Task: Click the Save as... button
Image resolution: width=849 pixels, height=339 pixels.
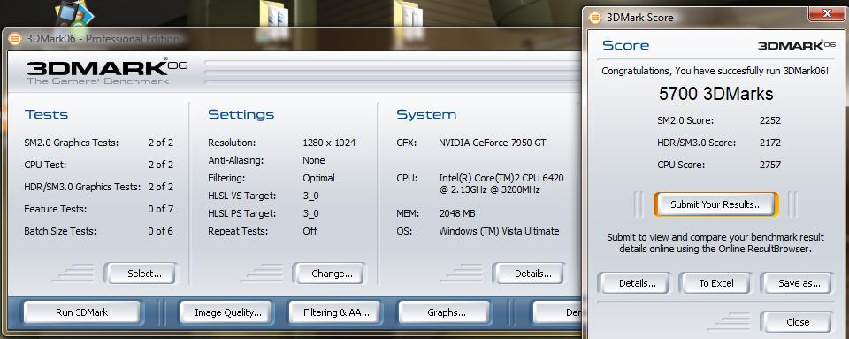Action: 796,283
